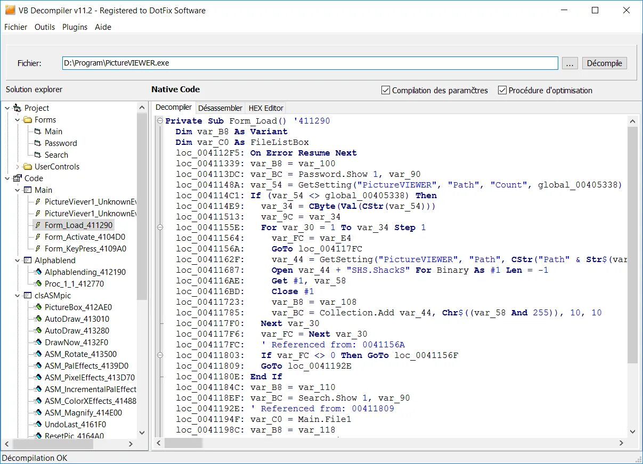
Task: Click the AutoDraw_413280 method icon
Action: pos(38,331)
